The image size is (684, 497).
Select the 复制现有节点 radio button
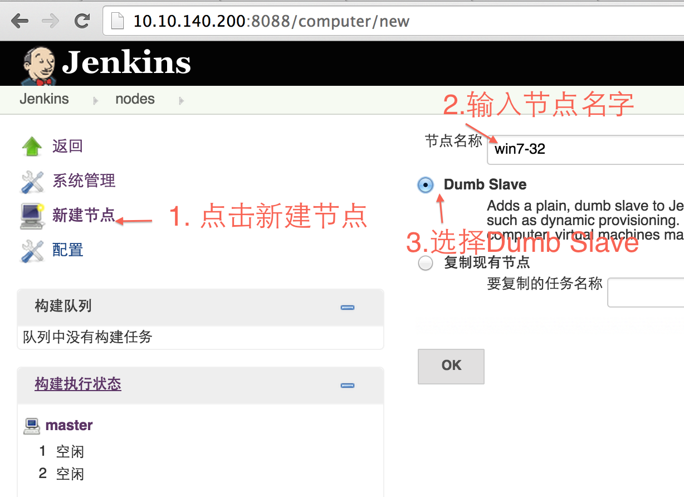coord(426,263)
